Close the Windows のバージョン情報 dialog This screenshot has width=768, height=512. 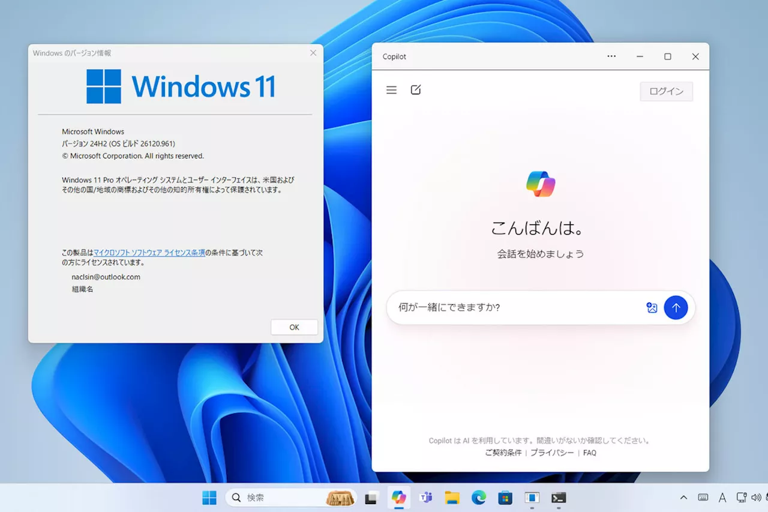pos(313,53)
